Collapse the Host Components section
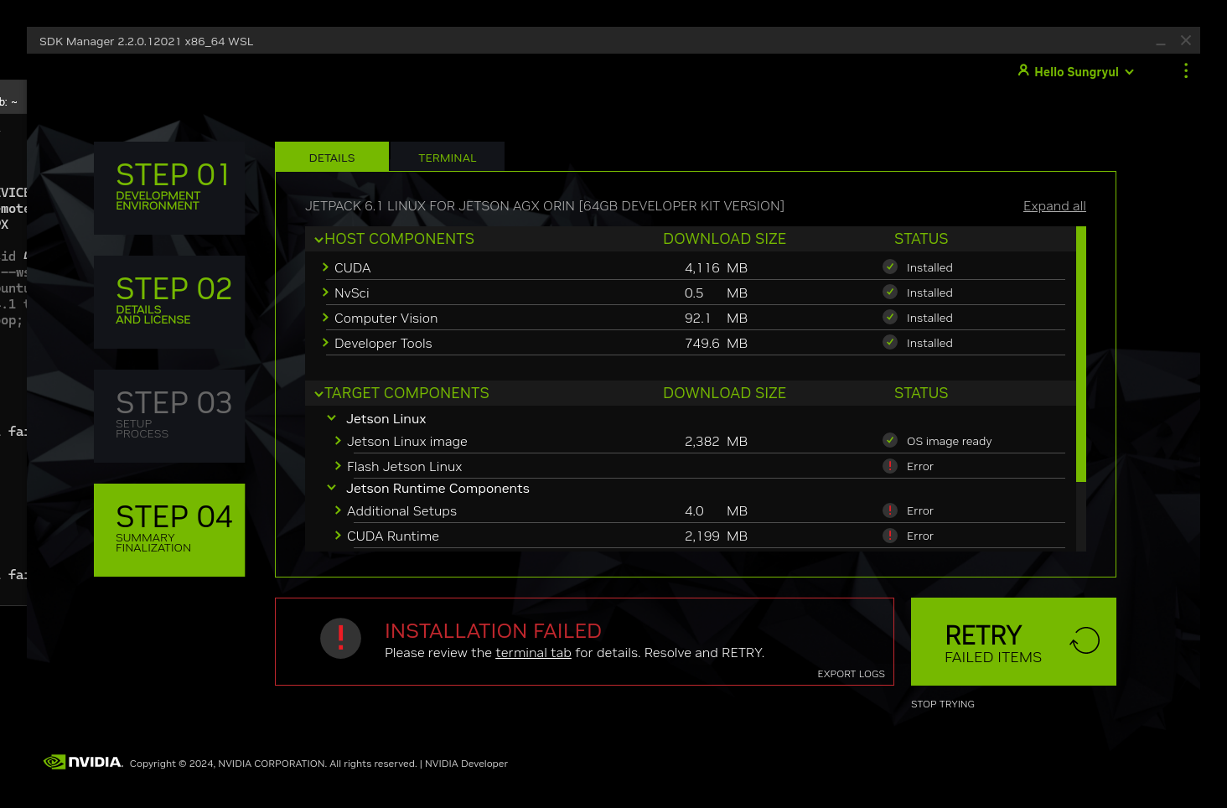 tap(318, 240)
